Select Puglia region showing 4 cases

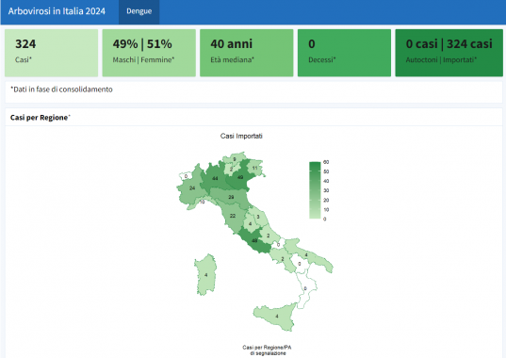(x=306, y=255)
